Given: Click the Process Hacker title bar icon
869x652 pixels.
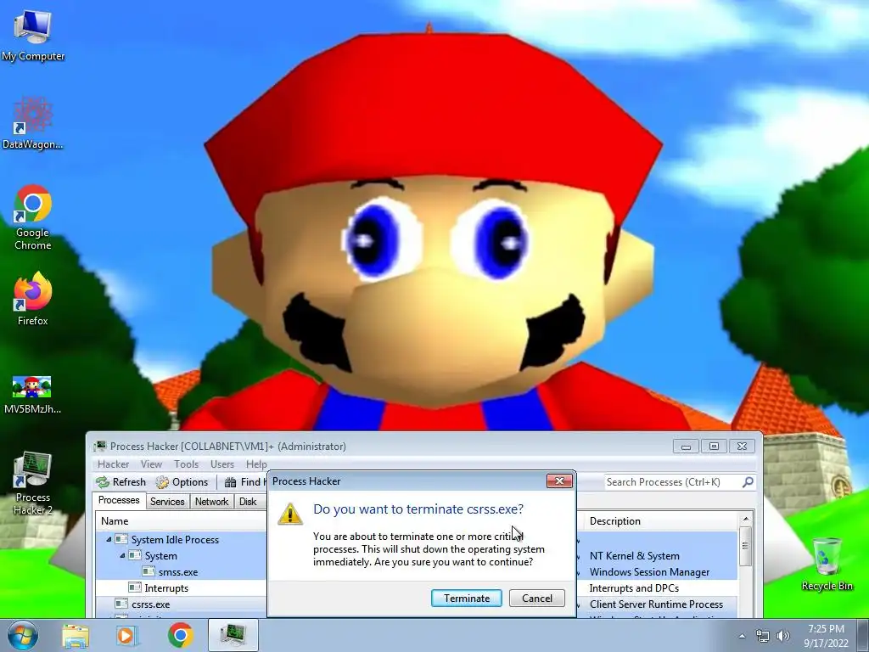Looking at the screenshot, I should coord(100,446).
